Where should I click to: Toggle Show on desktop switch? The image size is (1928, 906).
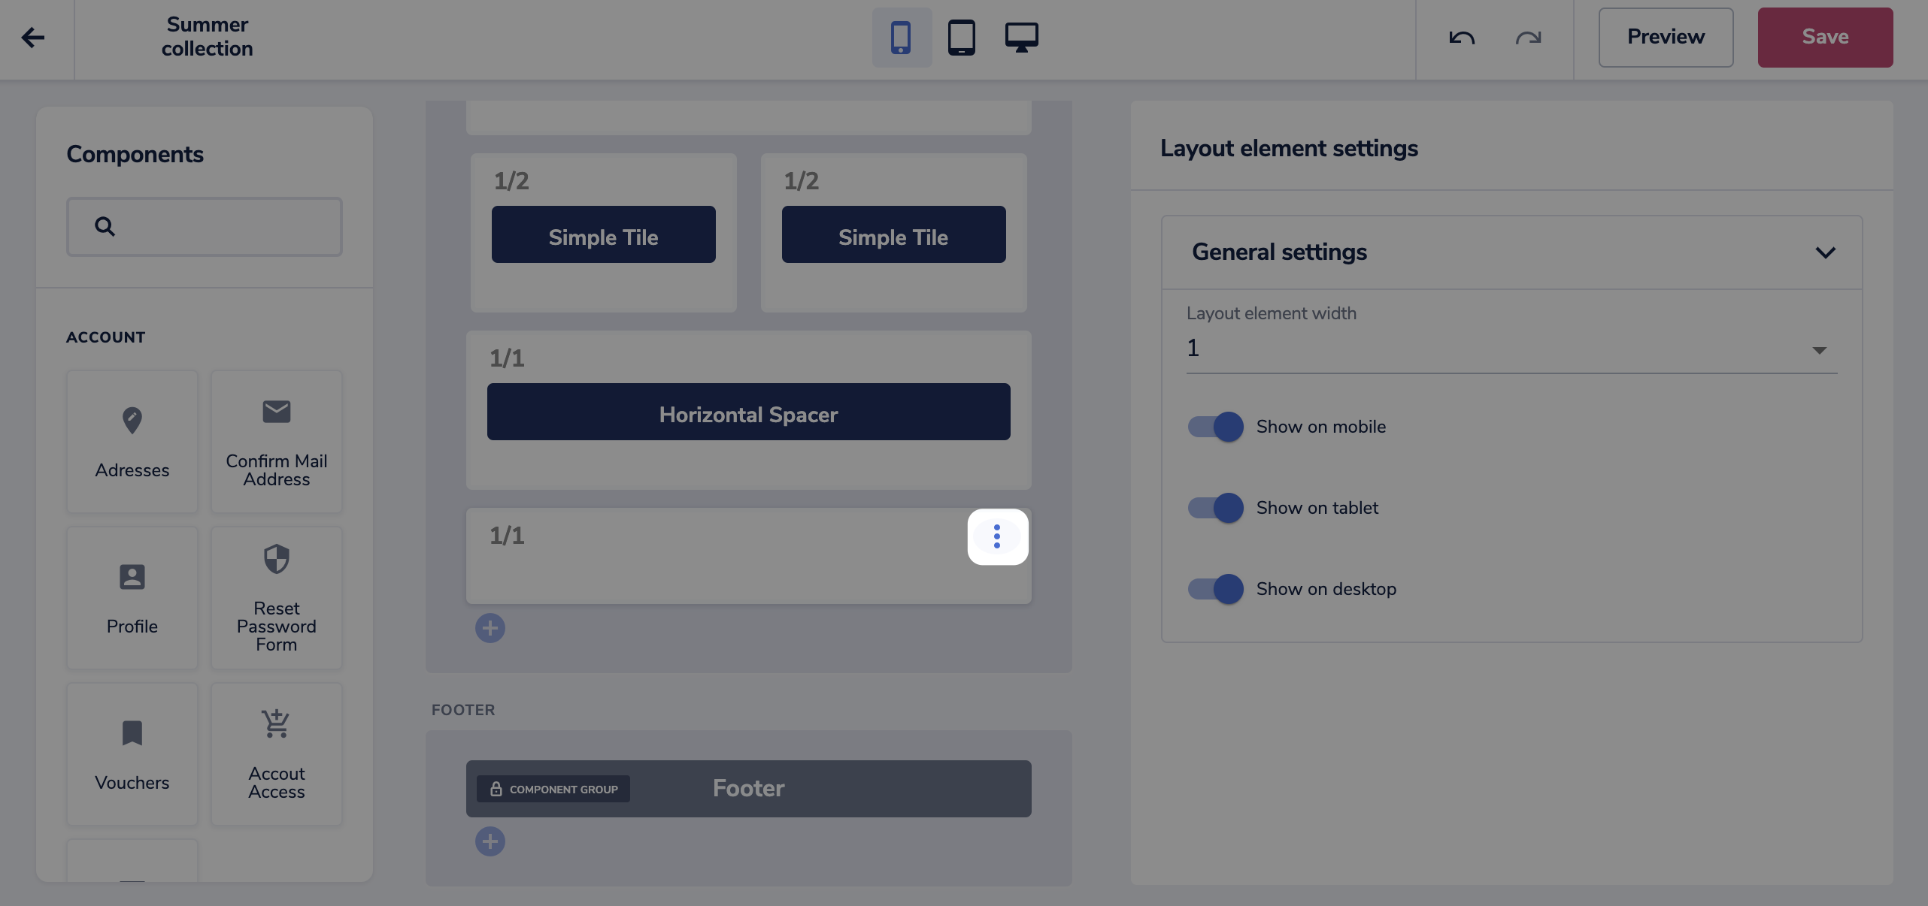point(1215,589)
